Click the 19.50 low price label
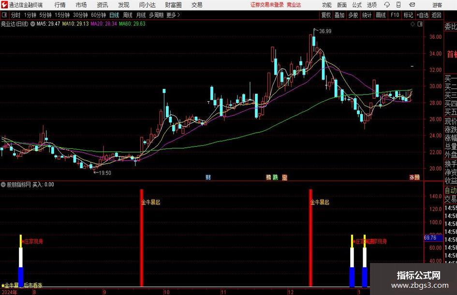Screen dimensions: 457x295 [105, 173]
